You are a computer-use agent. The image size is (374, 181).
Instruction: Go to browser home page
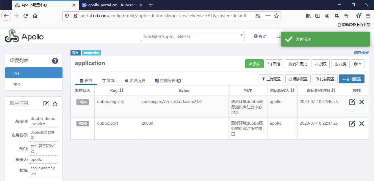tap(35, 16)
